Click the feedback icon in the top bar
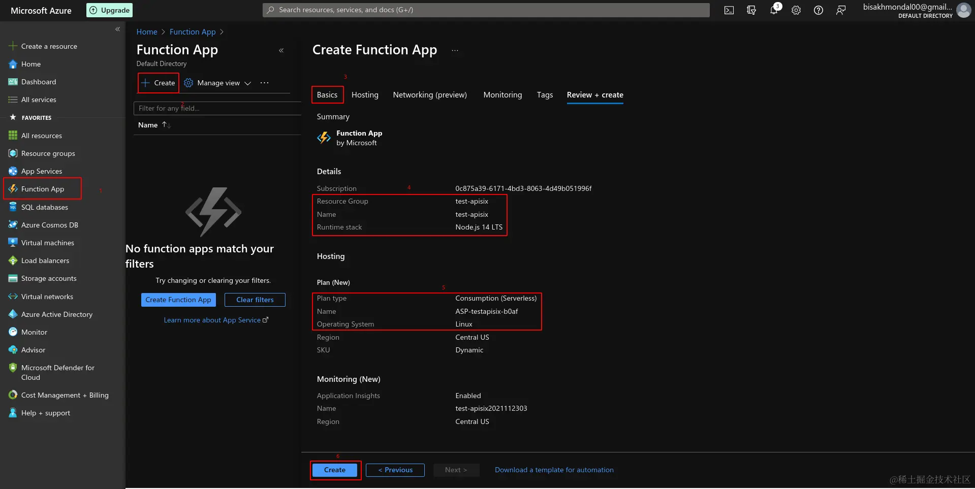Screen dimensions: 975x489 pos(841,10)
